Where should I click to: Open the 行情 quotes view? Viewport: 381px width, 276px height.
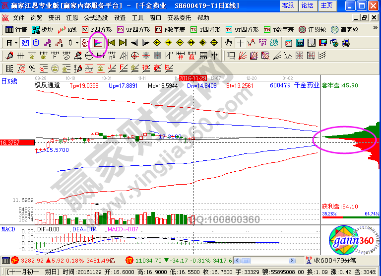tap(16, 30)
